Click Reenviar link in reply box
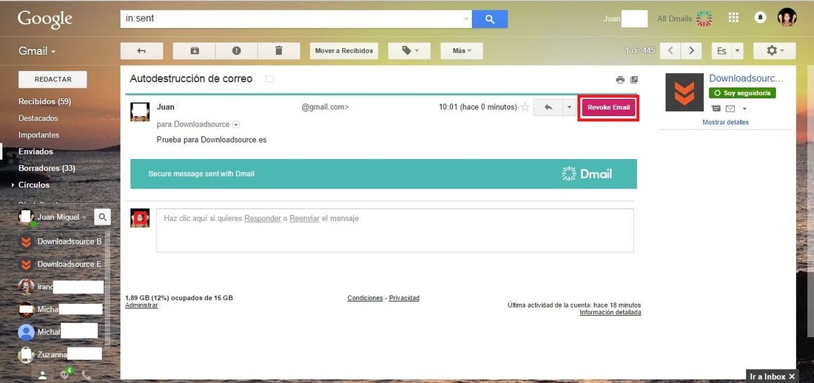This screenshot has height=383, width=814. (305, 218)
